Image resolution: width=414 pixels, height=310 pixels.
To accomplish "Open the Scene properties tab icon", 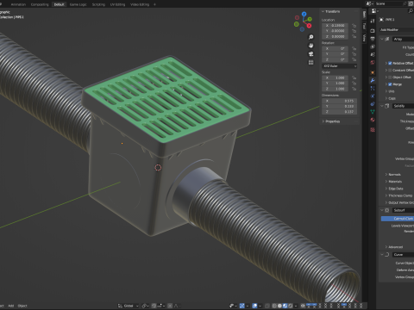I will [373, 54].
